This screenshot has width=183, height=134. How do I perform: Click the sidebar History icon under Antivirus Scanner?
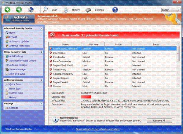7,97
